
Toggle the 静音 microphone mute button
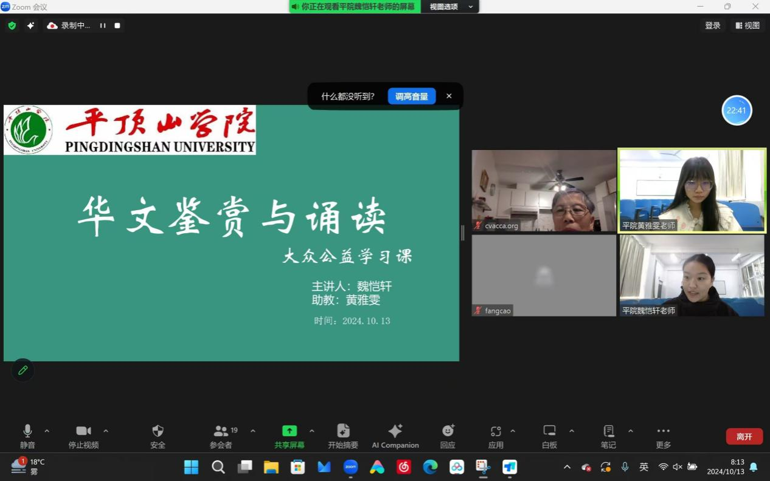click(27, 431)
